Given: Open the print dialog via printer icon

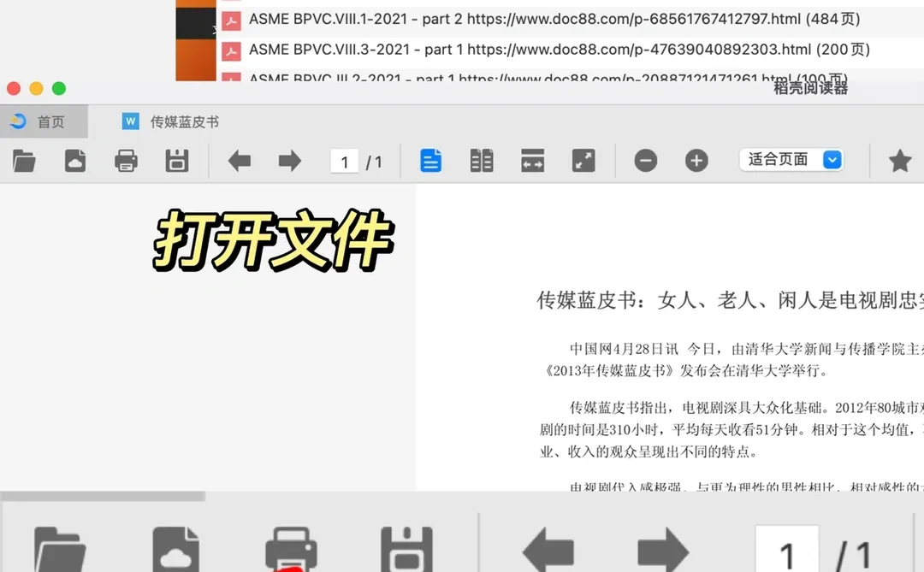Looking at the screenshot, I should coord(127,160).
